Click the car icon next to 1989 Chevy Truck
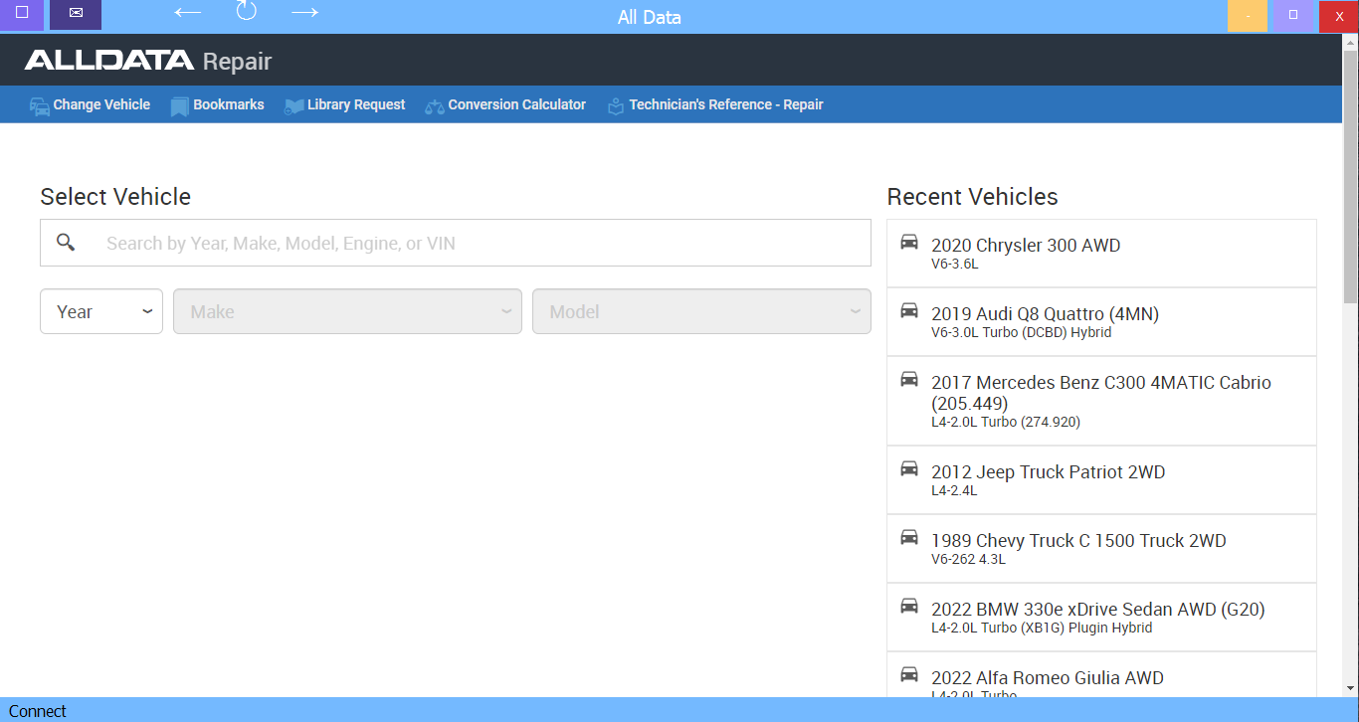The height and width of the screenshot is (722, 1359). click(x=908, y=537)
